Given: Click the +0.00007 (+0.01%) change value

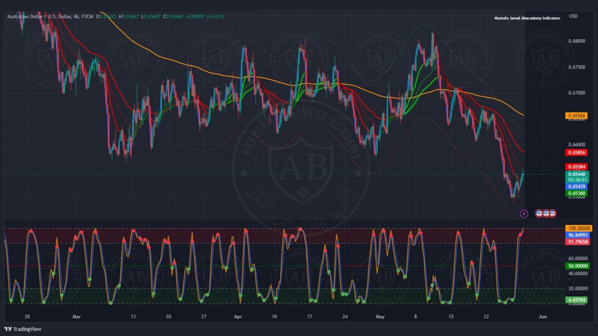Looking at the screenshot, I should point(205,17).
